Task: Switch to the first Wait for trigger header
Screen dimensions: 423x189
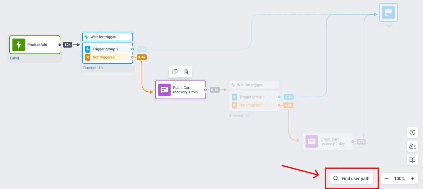Action: 107,37
